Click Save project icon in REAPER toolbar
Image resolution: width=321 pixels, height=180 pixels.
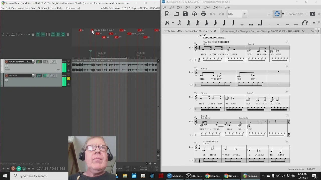coord(13,34)
